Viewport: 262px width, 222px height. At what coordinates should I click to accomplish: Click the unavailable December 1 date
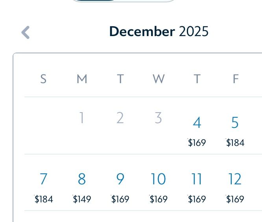point(81,118)
